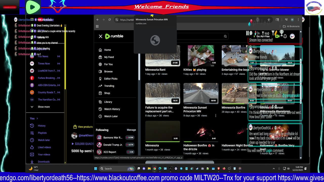The height and width of the screenshot is (182, 324).
Task: Reload the Rumble page in Chrome
Action: (110, 20)
